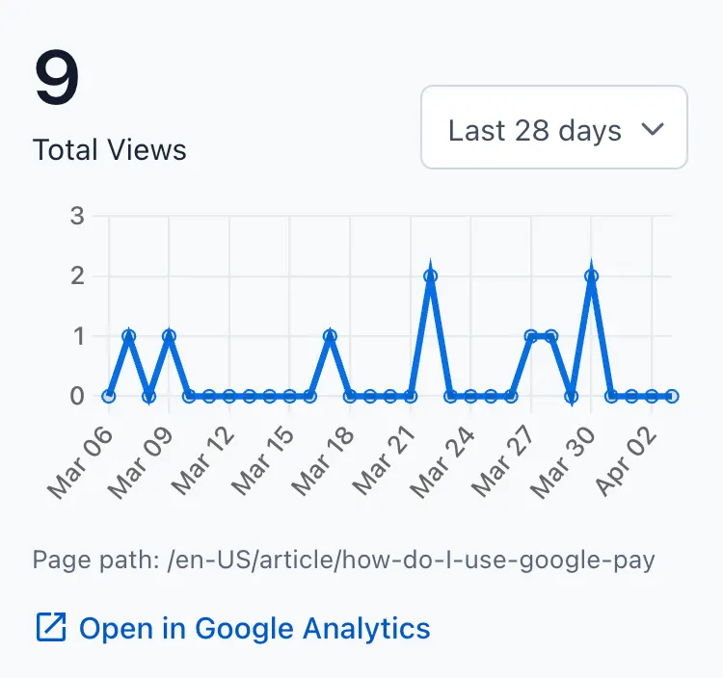Click the y-axis label 1
Screen dimensions: 723x678
tap(78, 336)
